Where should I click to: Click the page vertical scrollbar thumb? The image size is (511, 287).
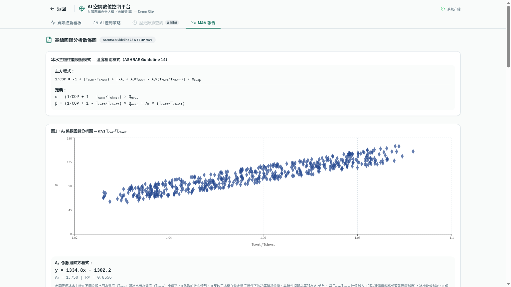[508, 37]
